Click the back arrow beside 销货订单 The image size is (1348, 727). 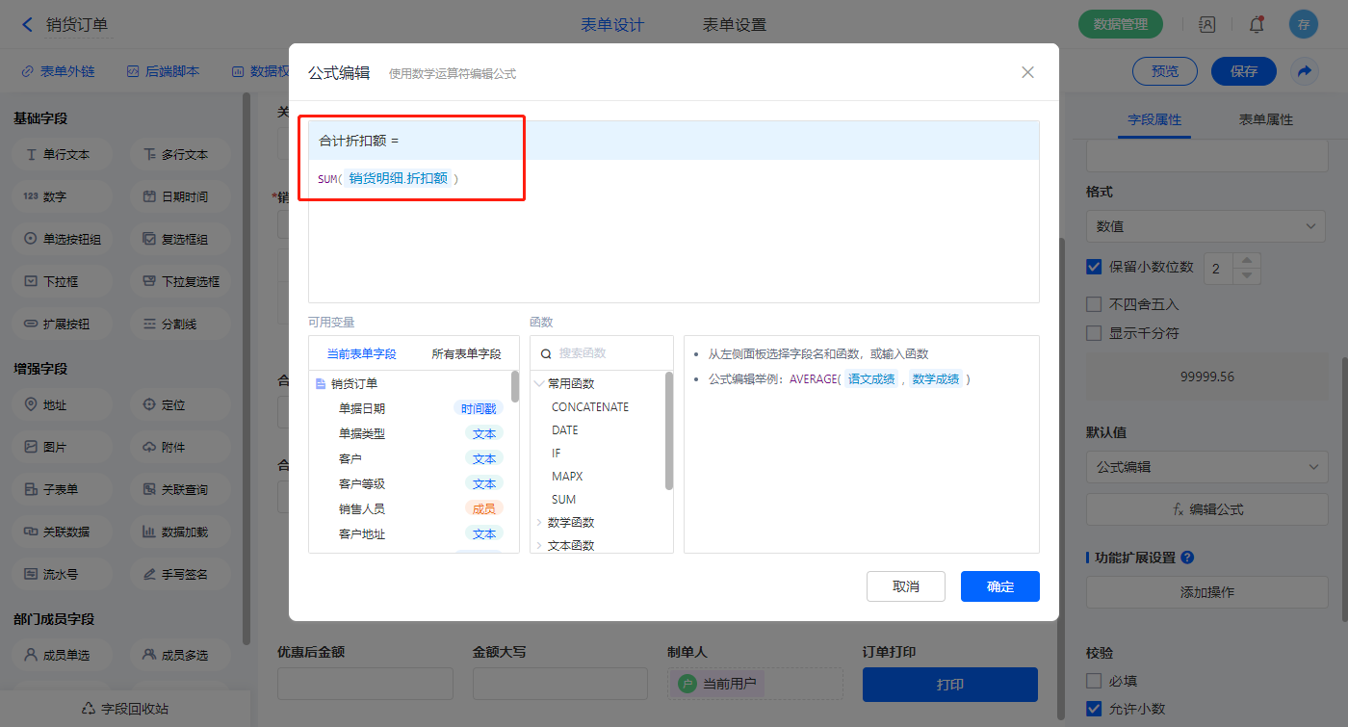pyautogui.click(x=27, y=25)
